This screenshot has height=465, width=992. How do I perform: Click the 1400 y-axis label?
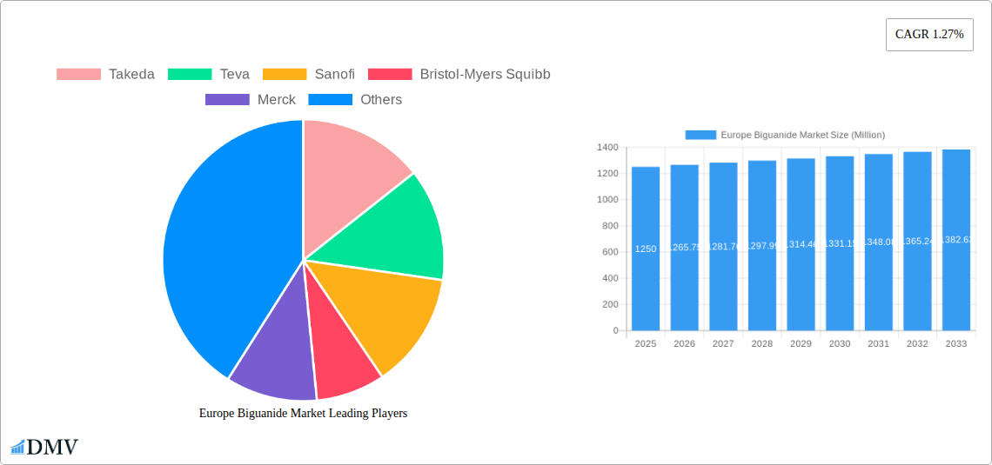coord(607,147)
